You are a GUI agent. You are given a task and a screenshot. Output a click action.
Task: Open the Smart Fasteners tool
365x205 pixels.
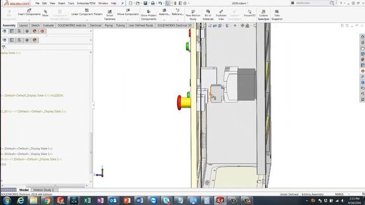point(109,15)
